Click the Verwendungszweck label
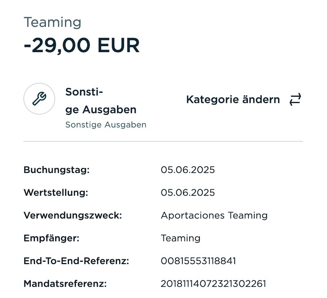Image resolution: width=327 pixels, height=298 pixels. pyautogui.click(x=73, y=215)
